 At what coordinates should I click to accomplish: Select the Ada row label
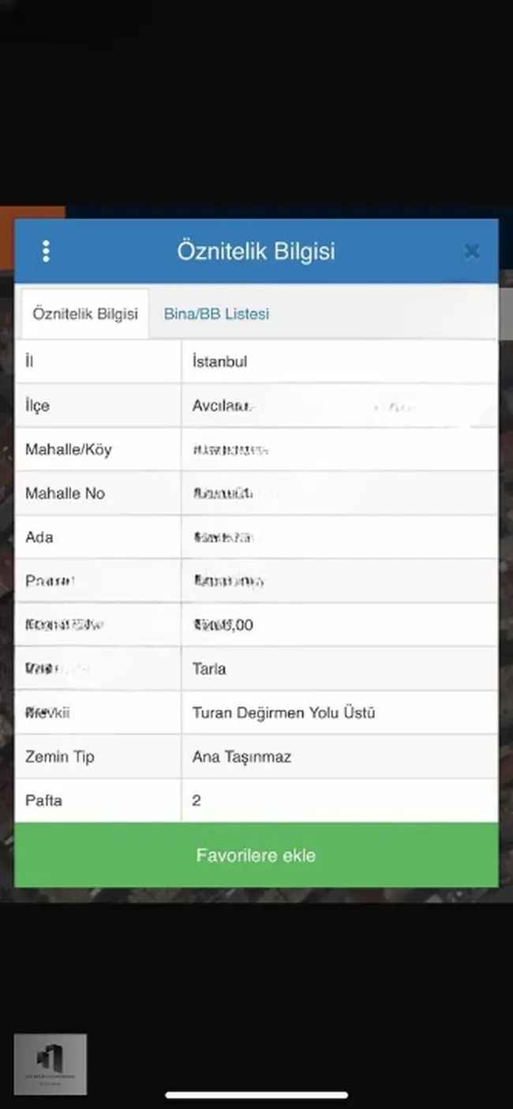39,538
